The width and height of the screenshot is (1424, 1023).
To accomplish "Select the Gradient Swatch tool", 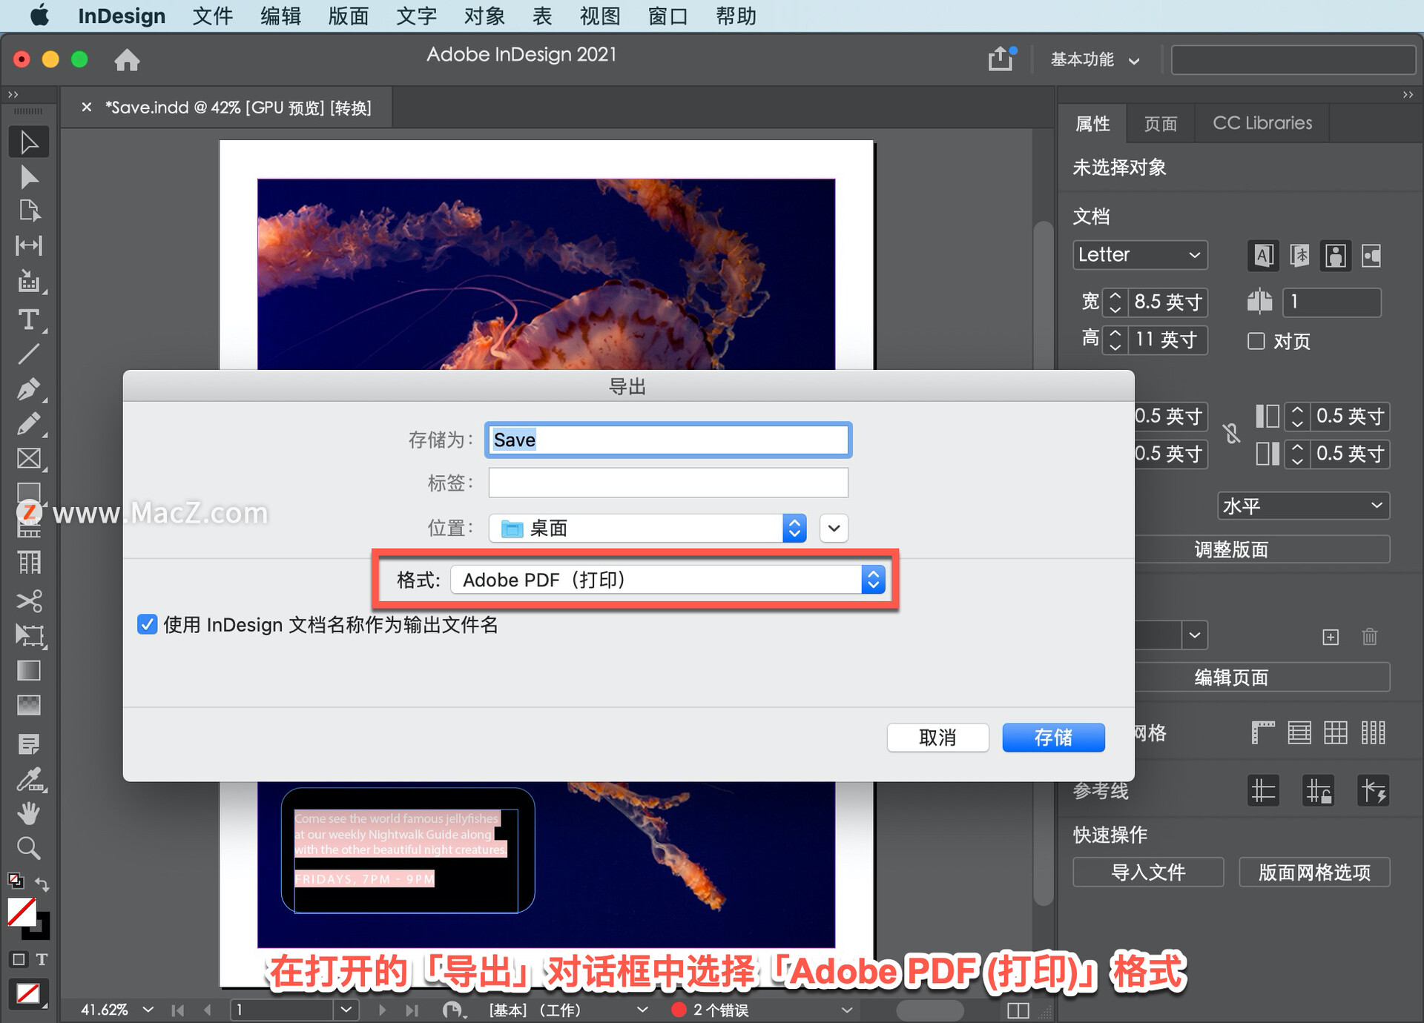I will point(29,670).
